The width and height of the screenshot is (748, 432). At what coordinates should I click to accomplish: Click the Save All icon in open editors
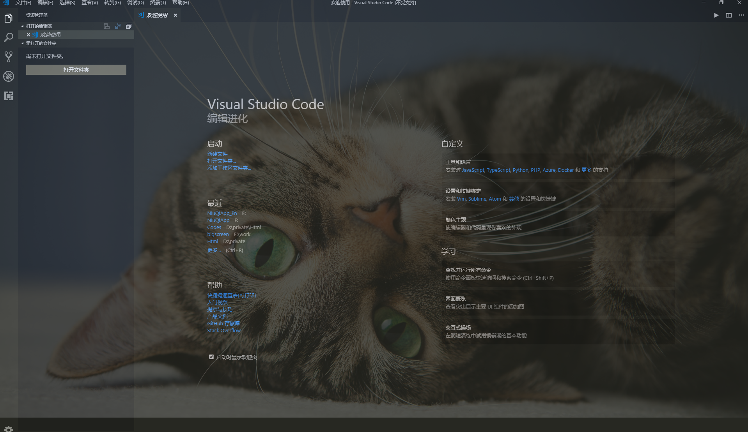(117, 26)
